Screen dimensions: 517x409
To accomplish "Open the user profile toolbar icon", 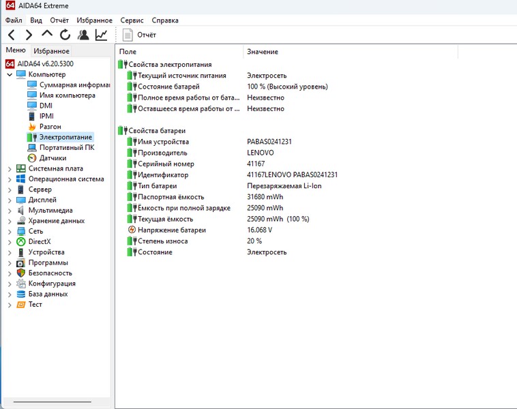I will coord(83,35).
